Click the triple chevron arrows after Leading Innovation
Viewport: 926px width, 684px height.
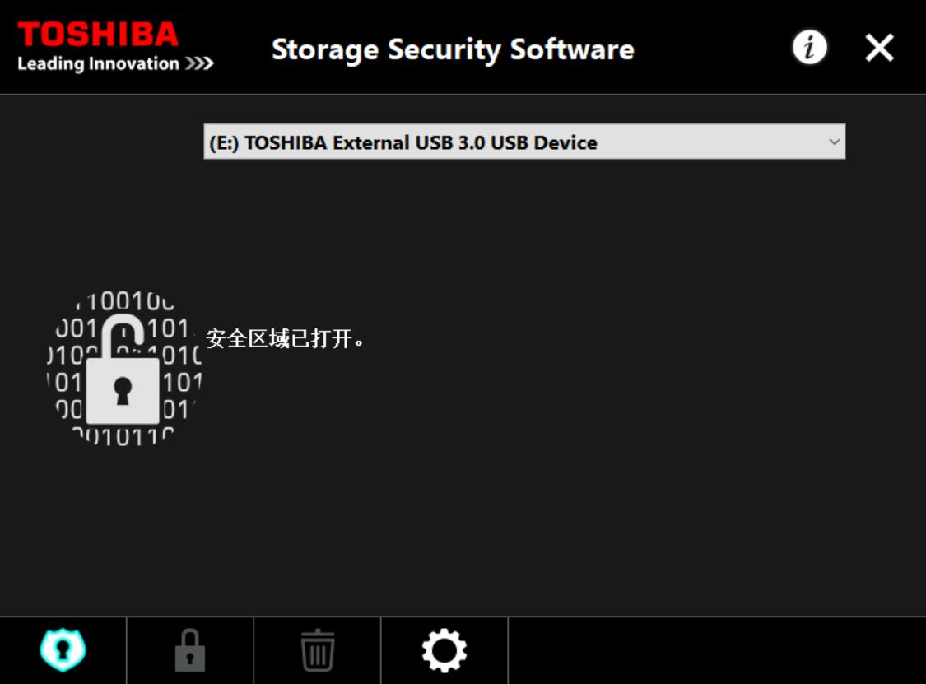(199, 64)
